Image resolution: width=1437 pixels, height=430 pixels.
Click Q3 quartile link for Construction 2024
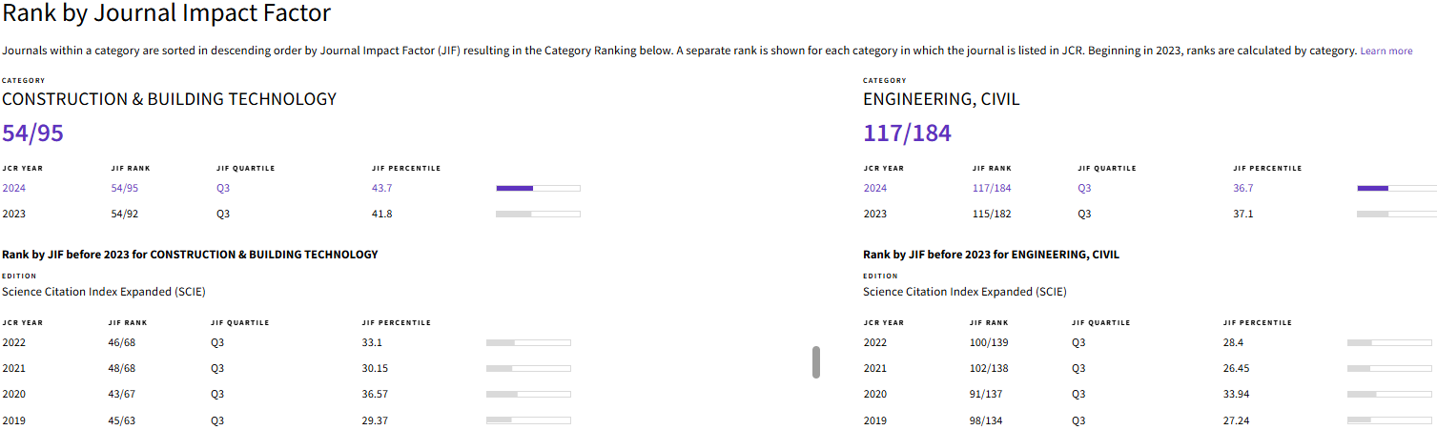pyautogui.click(x=223, y=188)
